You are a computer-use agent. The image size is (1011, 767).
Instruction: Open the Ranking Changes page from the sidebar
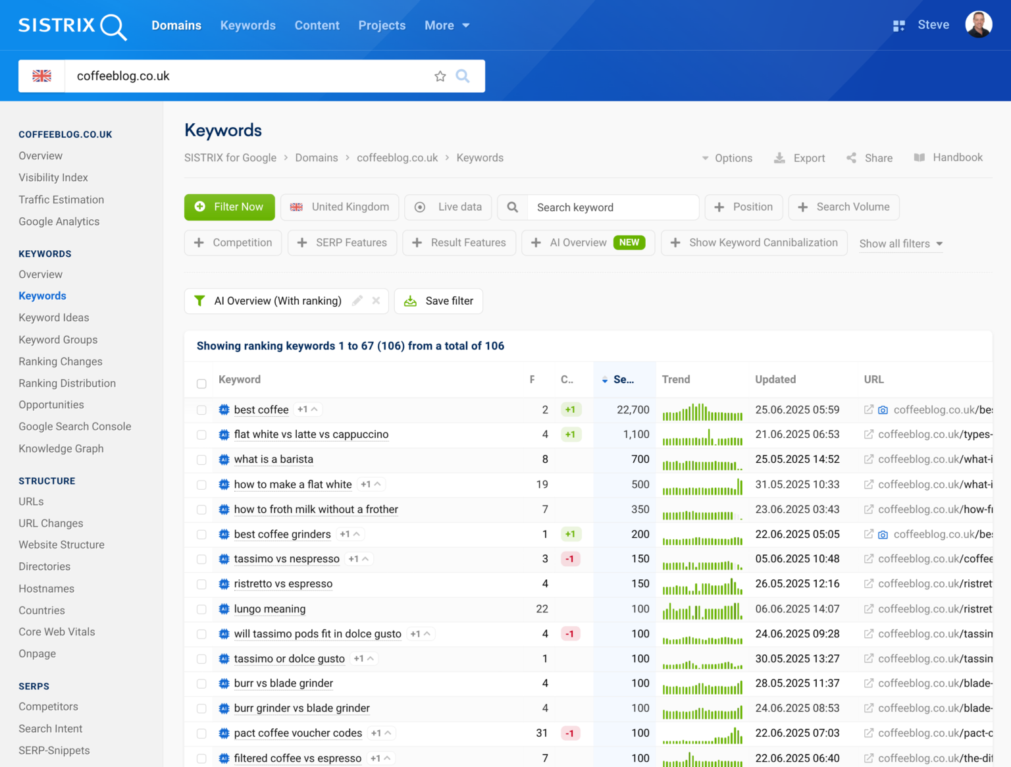click(x=60, y=361)
